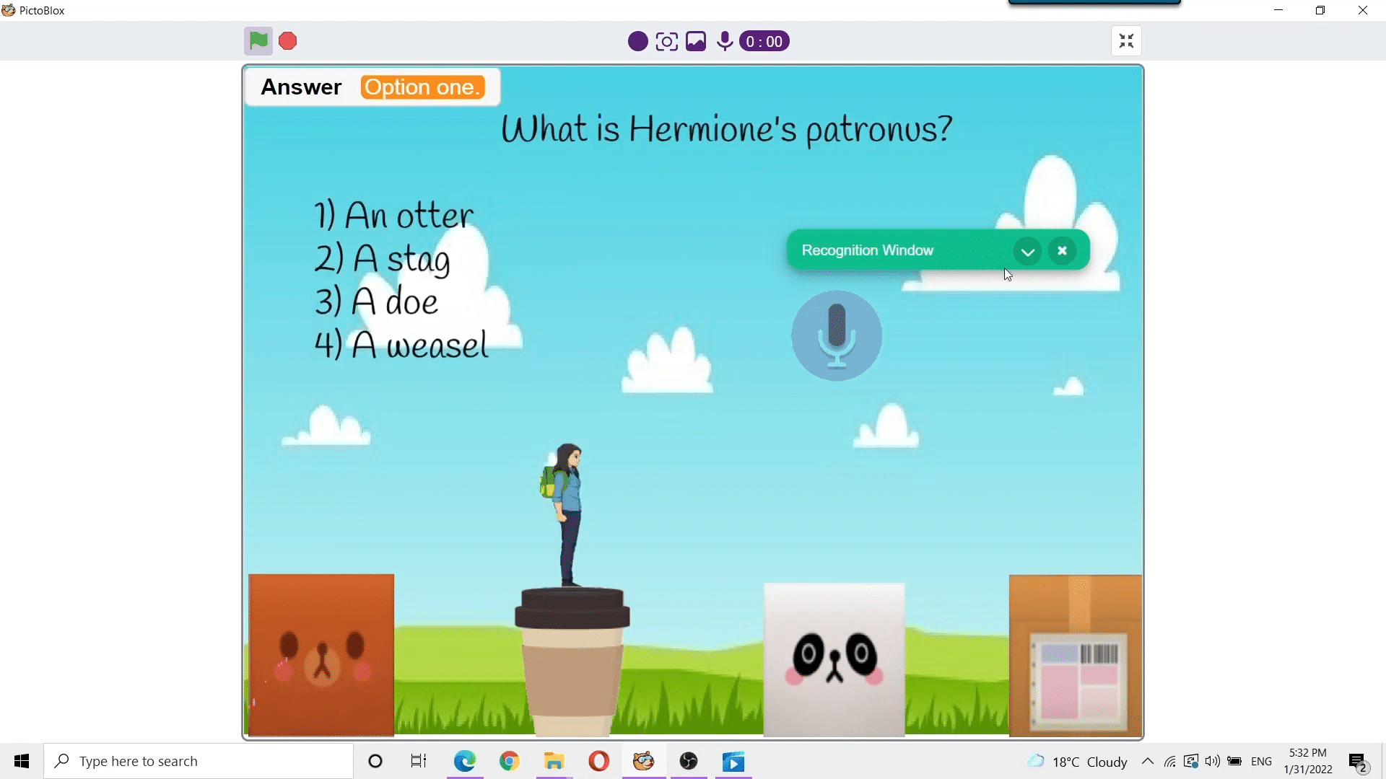Viewport: 1386px width, 779px height.
Task: Toggle screen recording with the red record button
Action: tap(637, 41)
